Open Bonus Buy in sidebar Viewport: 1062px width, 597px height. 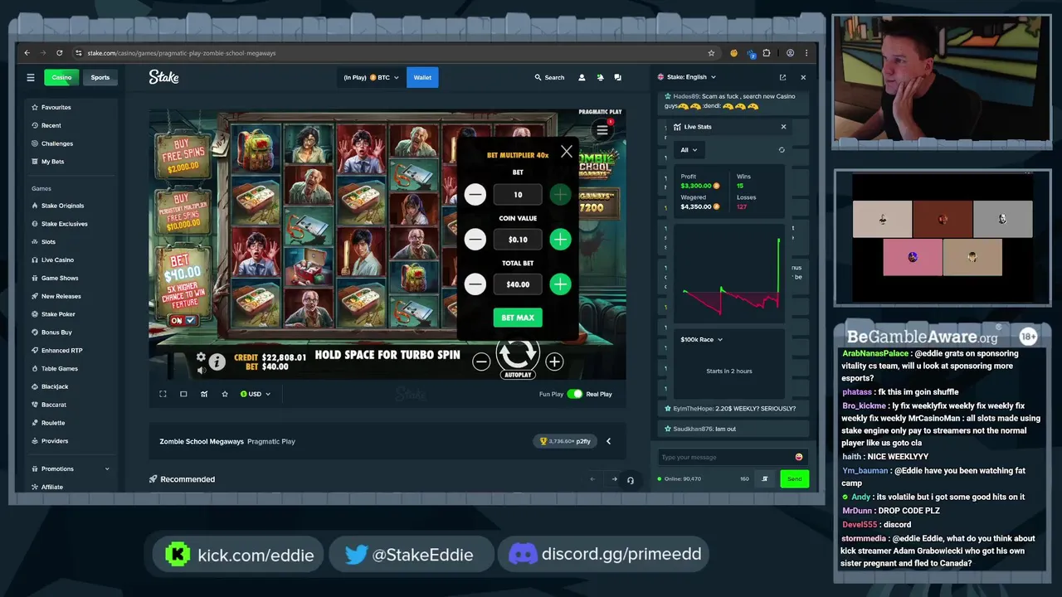coord(56,332)
